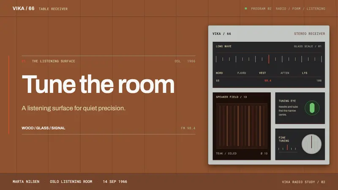This screenshot has height=190, width=338.
Task: Click the red marker on fine tuning ticks
Action: pyautogui.click(x=287, y=147)
